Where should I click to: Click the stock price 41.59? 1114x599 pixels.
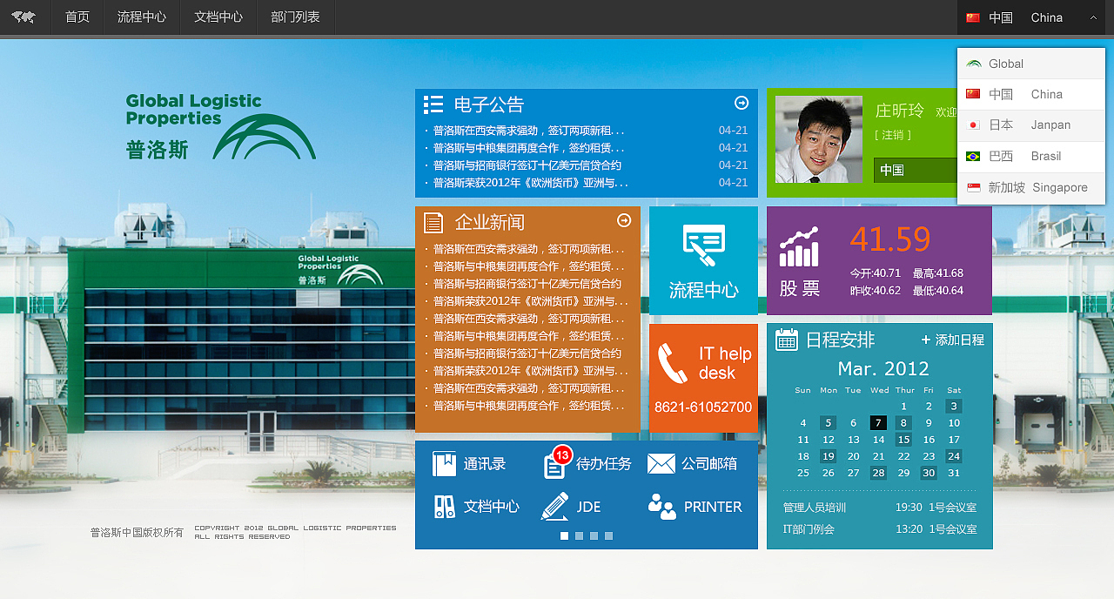(890, 238)
